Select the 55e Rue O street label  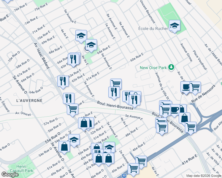point(53,138)
